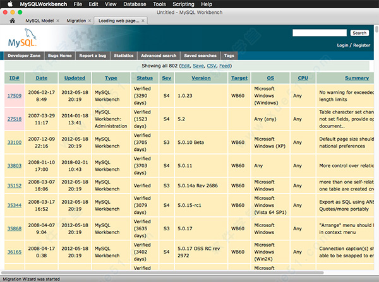The height and width of the screenshot is (282, 379).
Task: Sort table by OS column
Action: point(270,78)
